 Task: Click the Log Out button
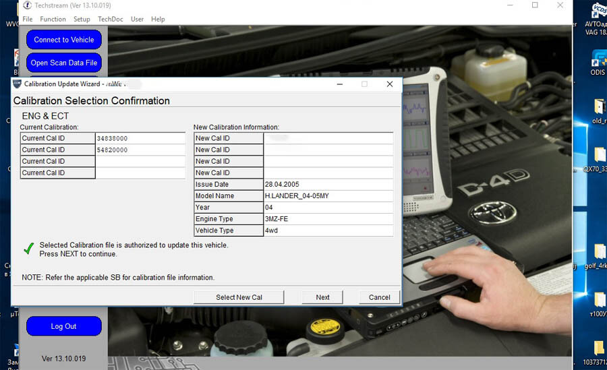click(64, 326)
